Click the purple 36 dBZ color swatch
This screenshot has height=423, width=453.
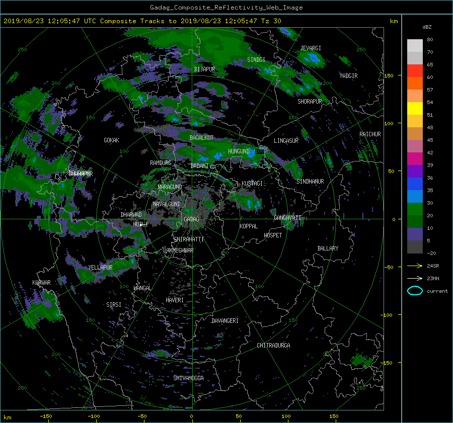(x=415, y=172)
